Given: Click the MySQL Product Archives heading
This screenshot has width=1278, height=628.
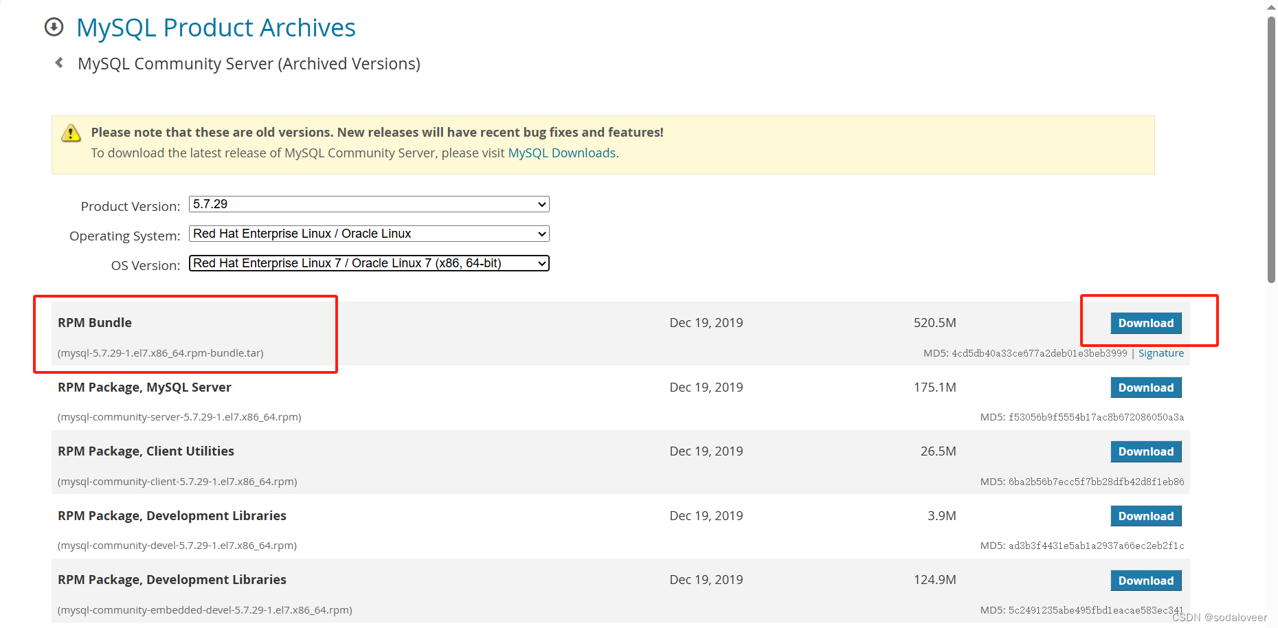Looking at the screenshot, I should (216, 27).
